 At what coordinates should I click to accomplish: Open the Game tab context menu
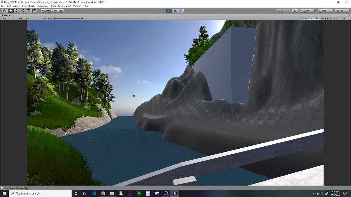(x=7, y=15)
